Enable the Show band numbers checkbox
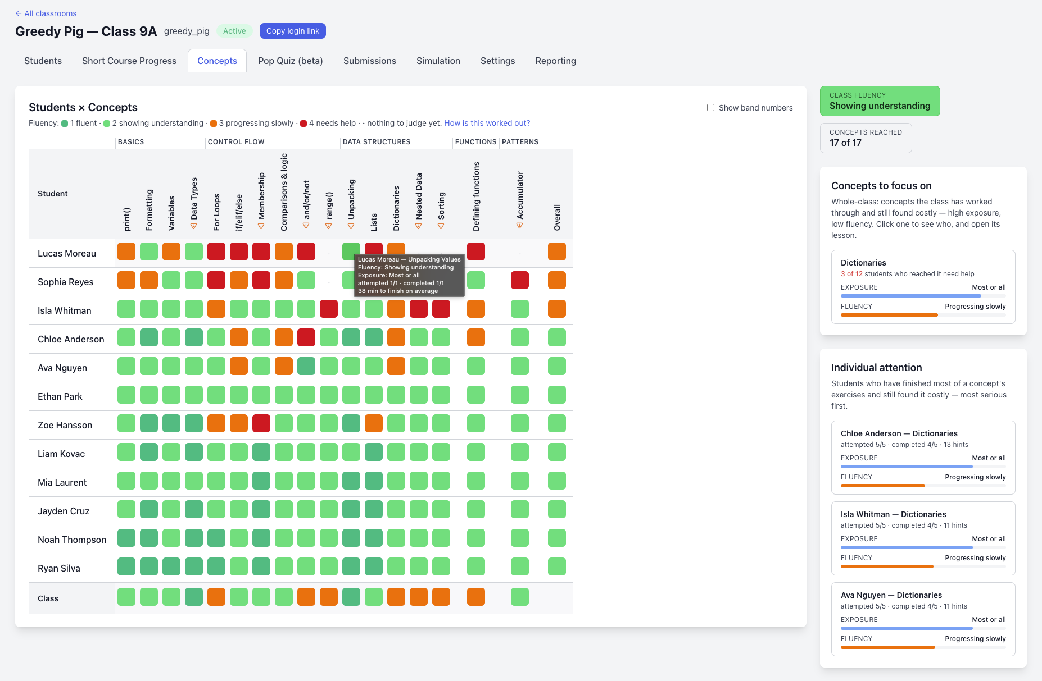 tap(710, 108)
